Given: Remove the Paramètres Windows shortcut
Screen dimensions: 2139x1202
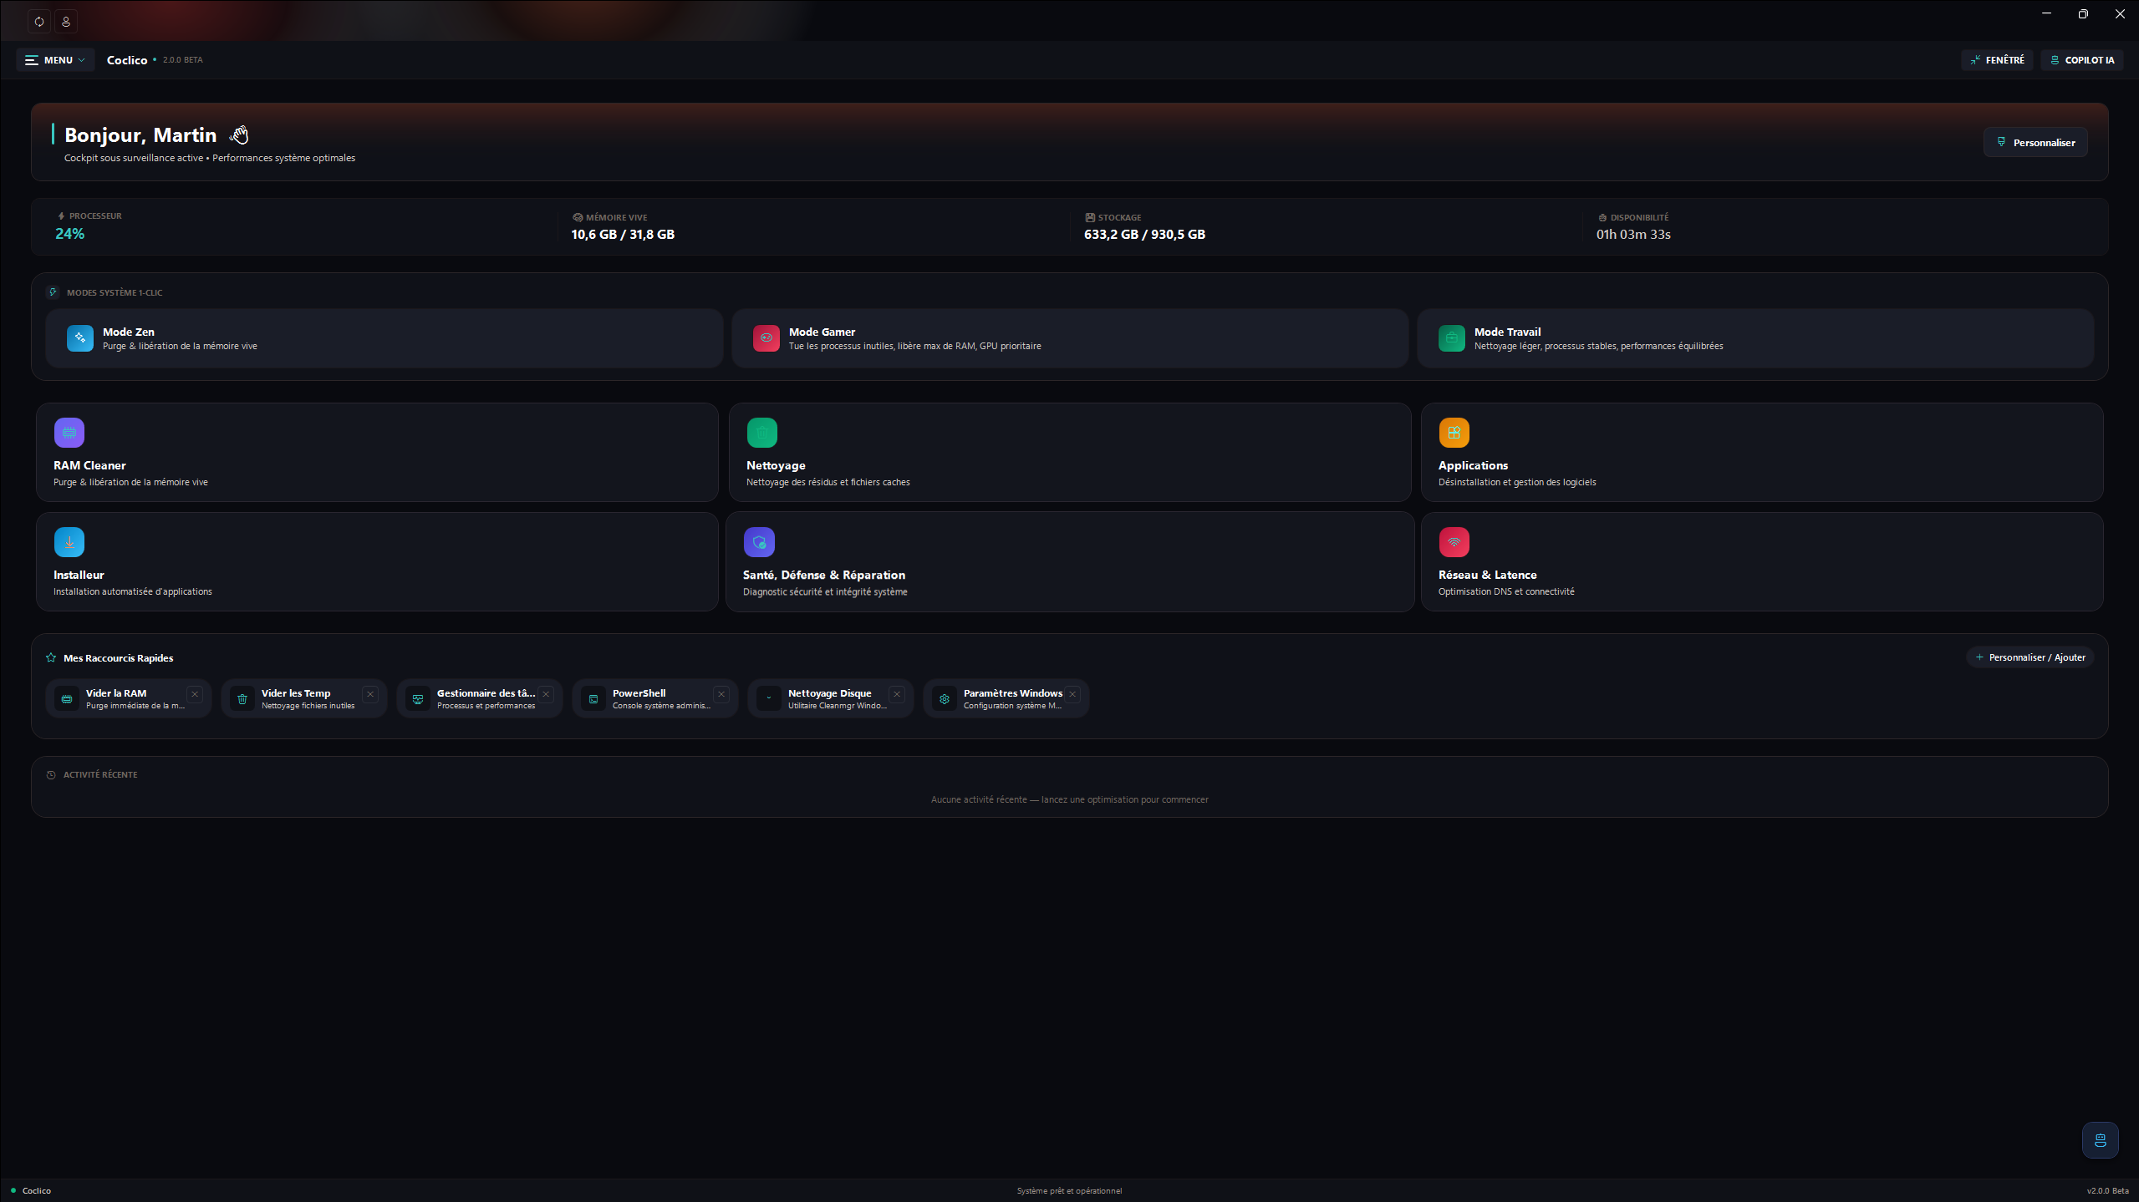Looking at the screenshot, I should pos(1072,694).
